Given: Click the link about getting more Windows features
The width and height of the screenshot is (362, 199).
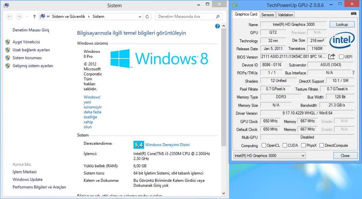Looking at the screenshot, I should click(x=92, y=112).
